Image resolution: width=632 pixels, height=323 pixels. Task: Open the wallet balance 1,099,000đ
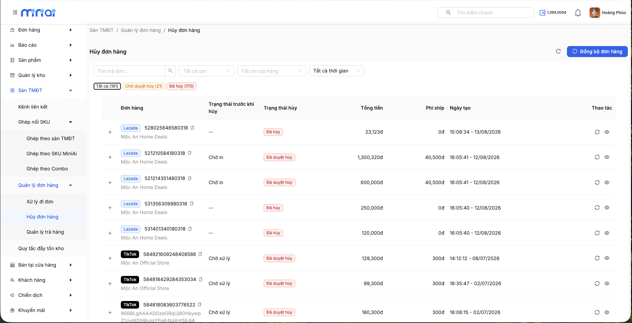pos(553,13)
